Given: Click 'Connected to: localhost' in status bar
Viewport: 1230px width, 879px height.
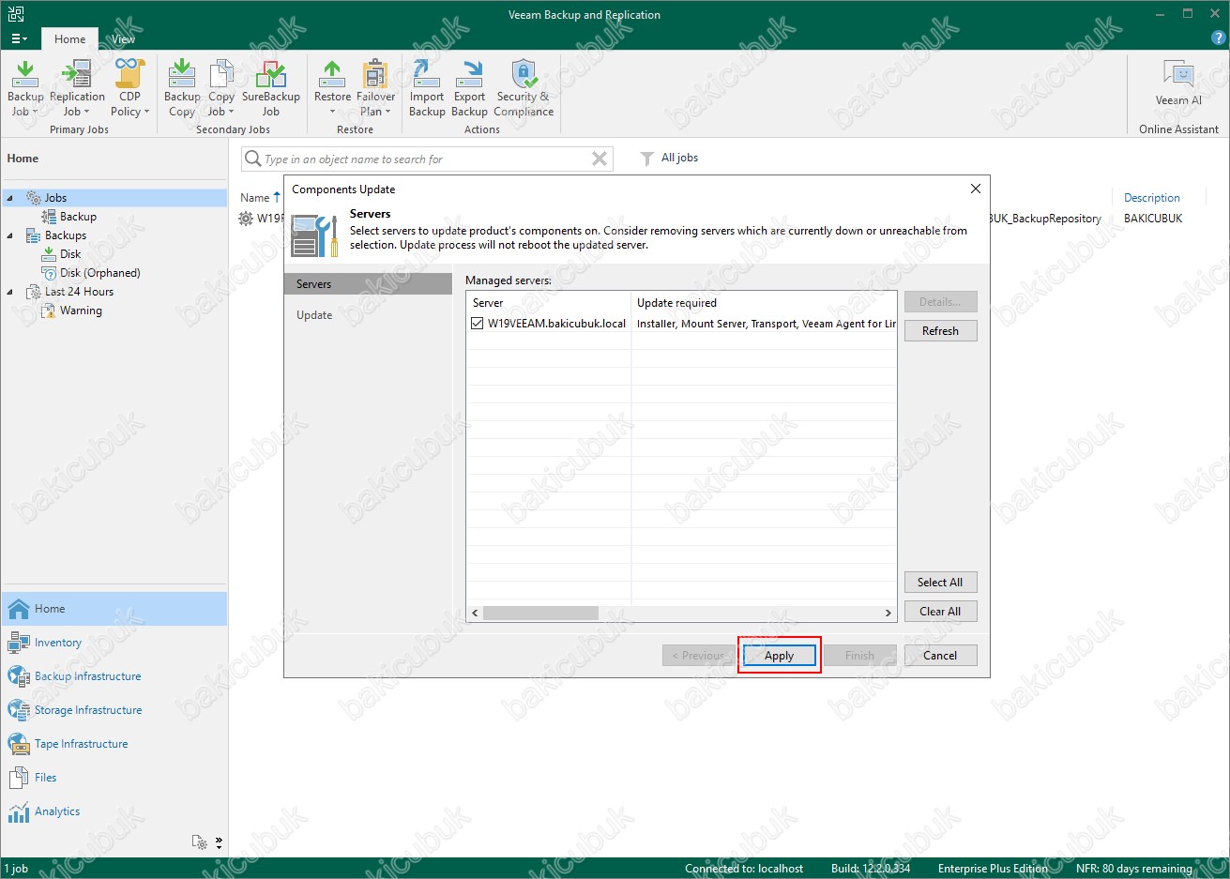Looking at the screenshot, I should point(744,869).
